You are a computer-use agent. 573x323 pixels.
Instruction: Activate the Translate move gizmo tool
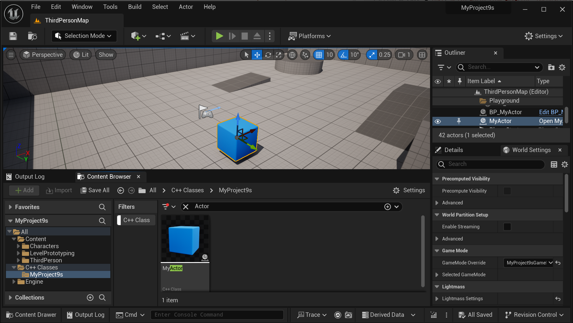click(257, 55)
